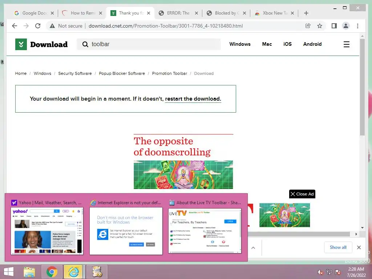Select the Thank you for downloading tab
372x279 pixels.
(130, 13)
